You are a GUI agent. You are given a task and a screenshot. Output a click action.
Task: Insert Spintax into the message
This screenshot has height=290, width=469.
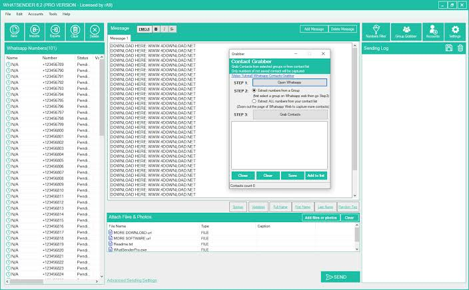pyautogui.click(x=238, y=207)
